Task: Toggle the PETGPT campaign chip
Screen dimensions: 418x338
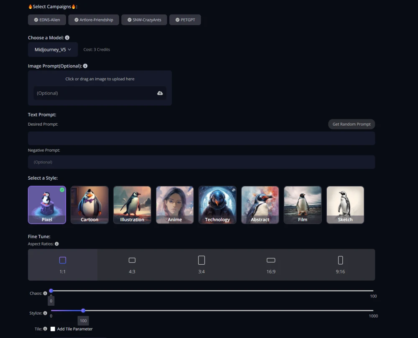Action: 185,20
